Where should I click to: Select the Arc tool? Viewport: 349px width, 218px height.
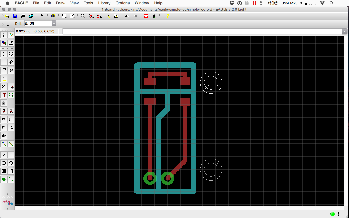(x=11, y=163)
